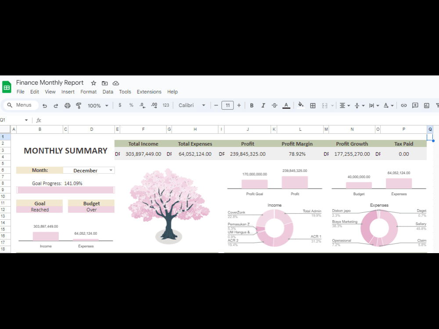This screenshot has height=329, width=439.
Task: Increase font size with plus button
Action: pos(239,105)
